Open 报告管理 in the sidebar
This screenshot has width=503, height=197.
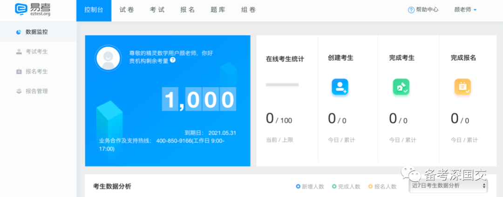[36, 91]
